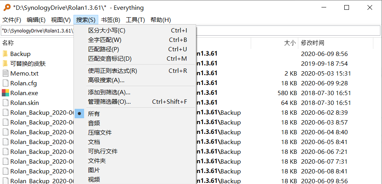Open the 帮助(H) help menu
Screen dimensions: 382x184
(x=161, y=20)
